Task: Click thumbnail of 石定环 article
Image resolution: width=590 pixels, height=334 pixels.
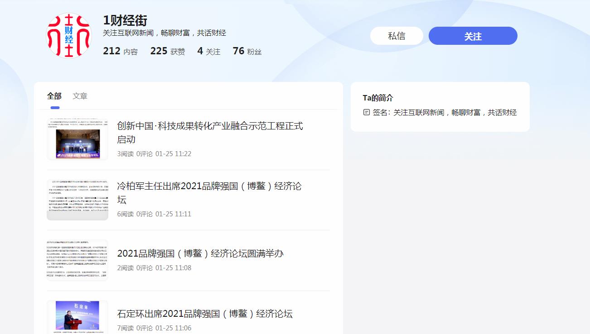Action: 77,317
